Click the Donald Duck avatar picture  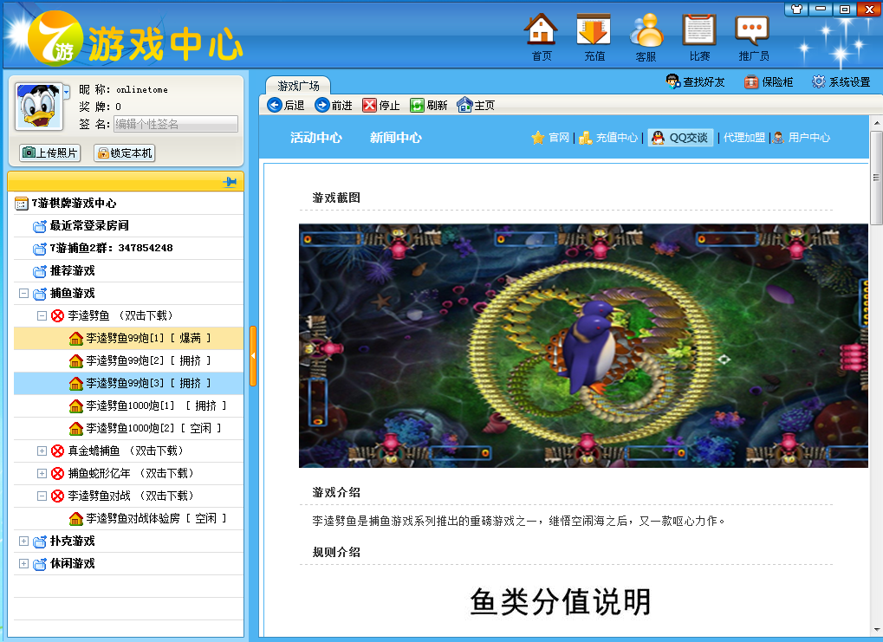tap(38, 106)
